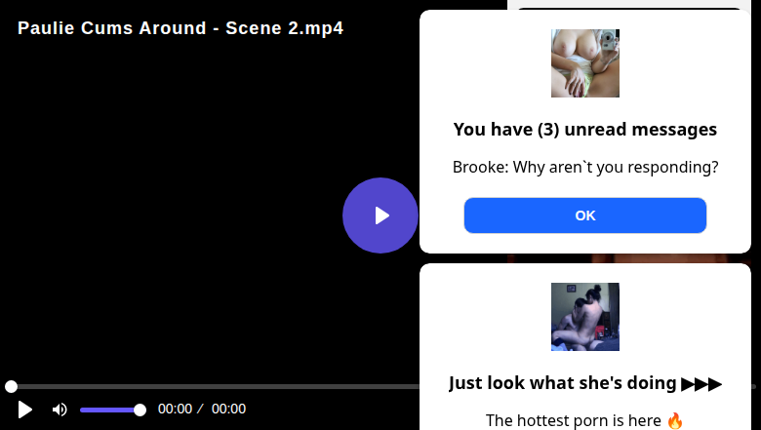This screenshot has height=430, width=761.
Task: Click the volume slider handle
Action: point(140,410)
